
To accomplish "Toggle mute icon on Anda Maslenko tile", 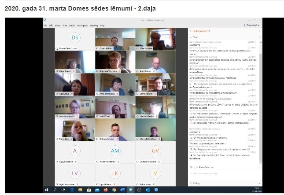I will [x=118, y=162].
